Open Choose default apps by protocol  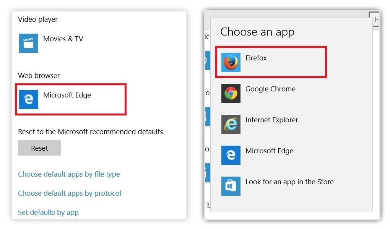pyautogui.click(x=69, y=193)
